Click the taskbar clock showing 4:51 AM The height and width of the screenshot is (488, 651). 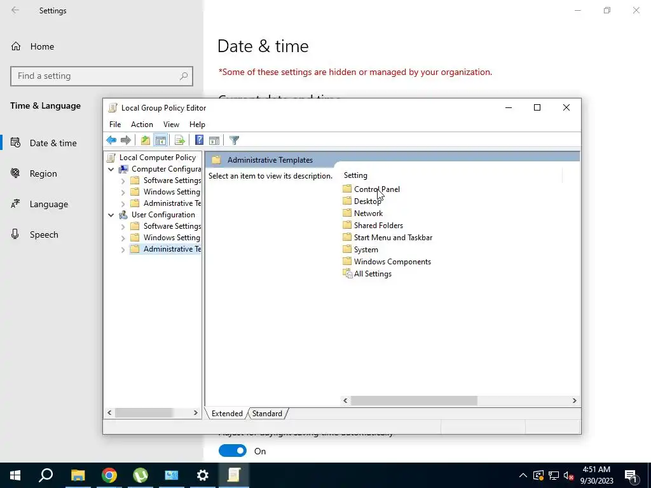coord(596,475)
